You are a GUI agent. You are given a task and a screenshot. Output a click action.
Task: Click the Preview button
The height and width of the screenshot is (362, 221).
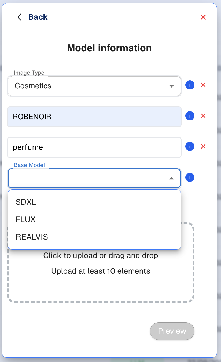[172, 331]
